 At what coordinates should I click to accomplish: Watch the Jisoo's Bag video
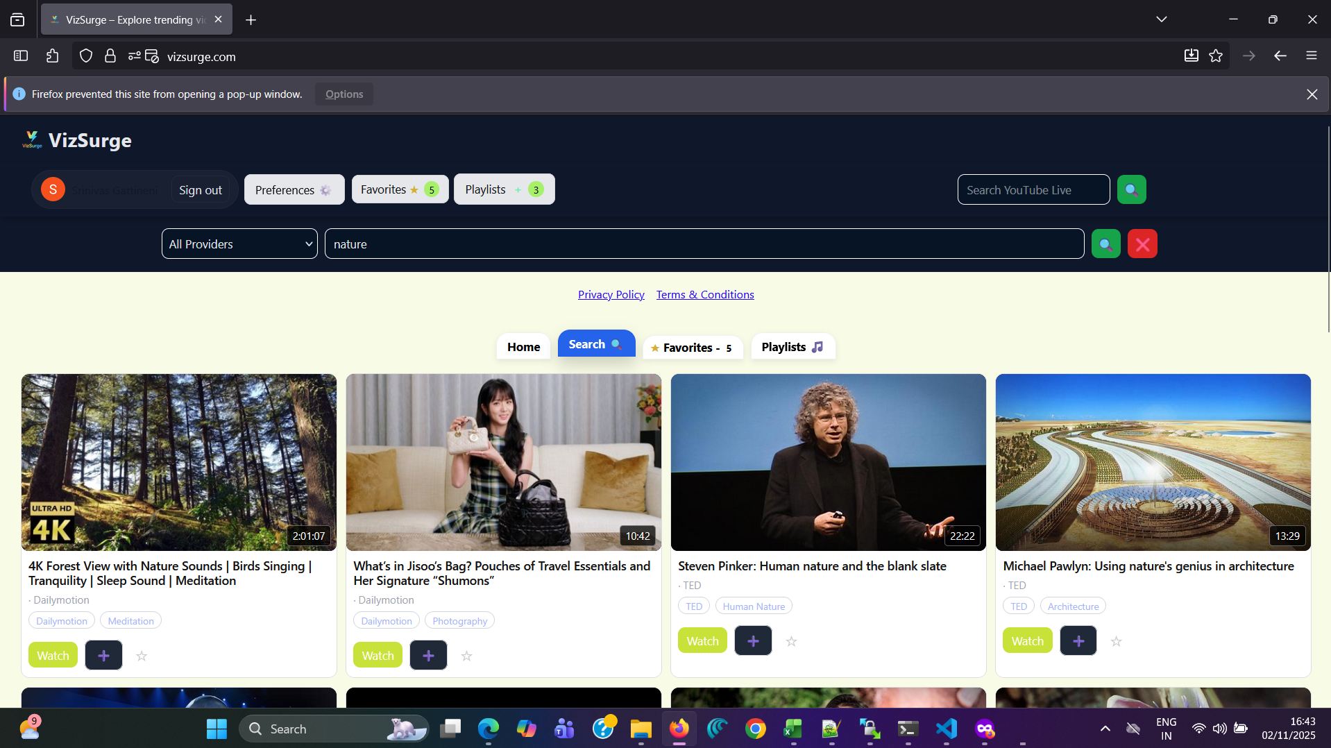point(378,655)
